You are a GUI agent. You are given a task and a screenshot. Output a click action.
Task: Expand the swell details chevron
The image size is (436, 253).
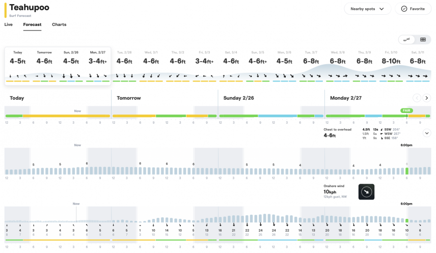pyautogui.click(x=427, y=133)
